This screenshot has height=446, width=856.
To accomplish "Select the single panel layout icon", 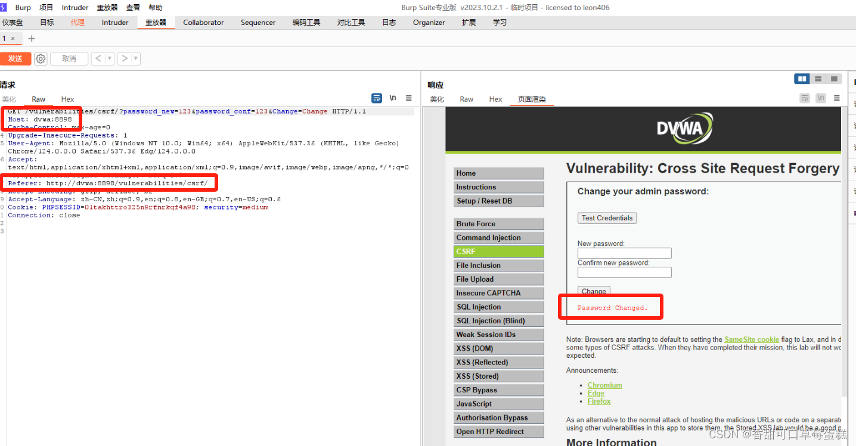I will pyautogui.click(x=834, y=78).
